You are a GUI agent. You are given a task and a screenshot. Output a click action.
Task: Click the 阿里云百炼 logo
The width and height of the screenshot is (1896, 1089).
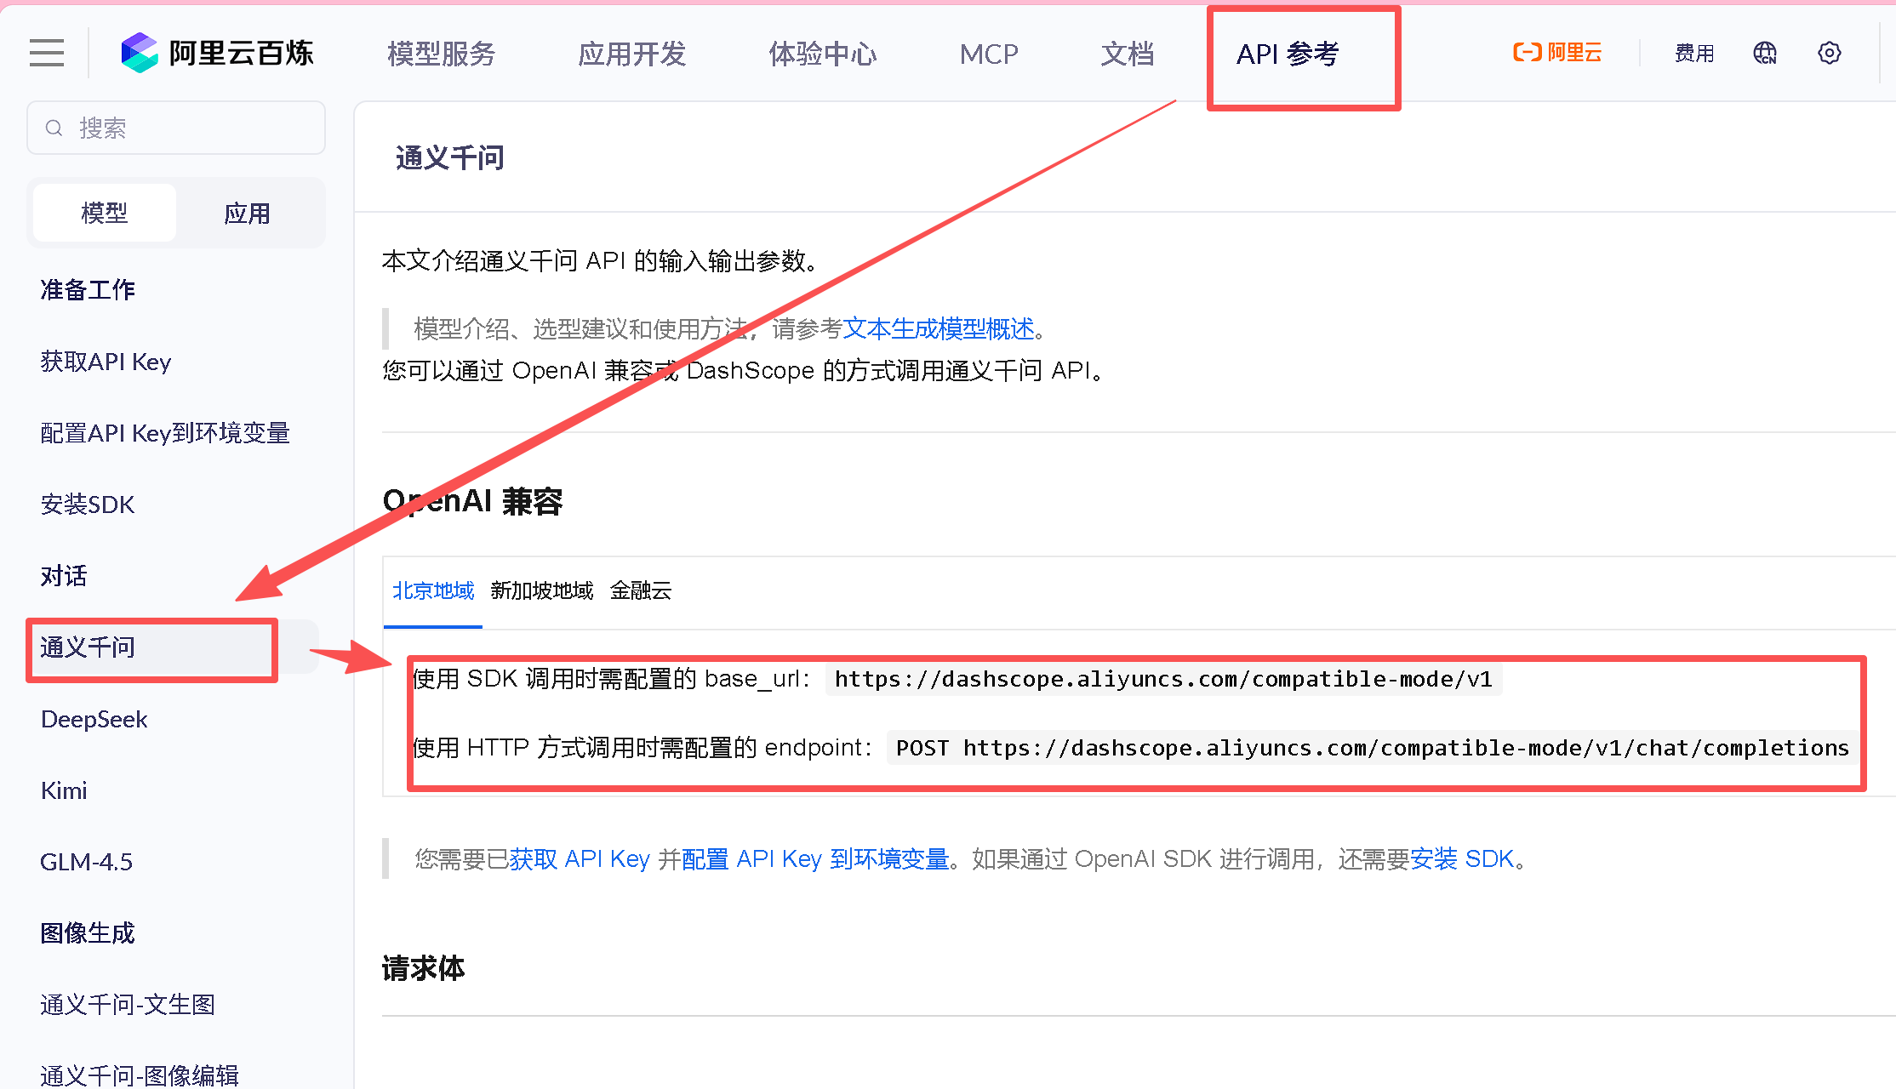click(218, 53)
